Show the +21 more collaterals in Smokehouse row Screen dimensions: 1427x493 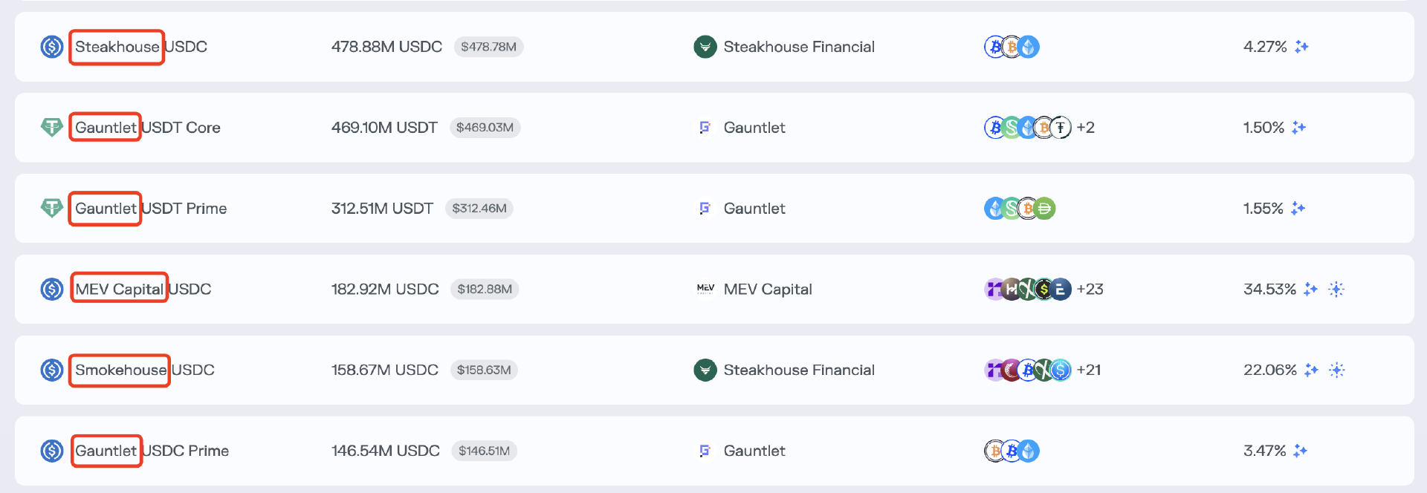coord(1089,370)
